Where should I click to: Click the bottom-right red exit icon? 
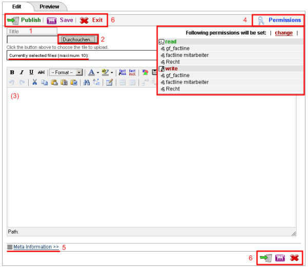(294, 258)
